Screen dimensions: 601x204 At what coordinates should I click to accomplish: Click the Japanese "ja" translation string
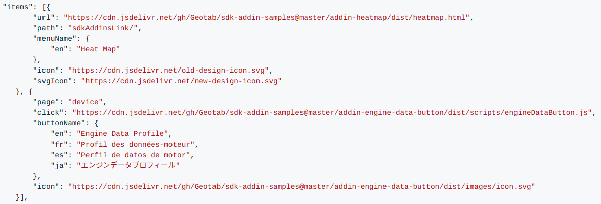coord(128,165)
